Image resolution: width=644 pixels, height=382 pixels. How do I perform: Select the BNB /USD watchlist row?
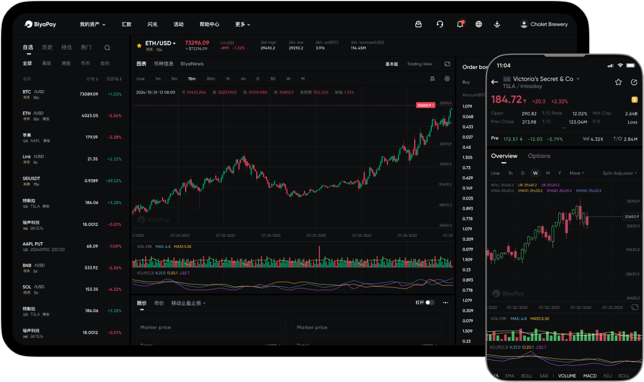pos(72,268)
